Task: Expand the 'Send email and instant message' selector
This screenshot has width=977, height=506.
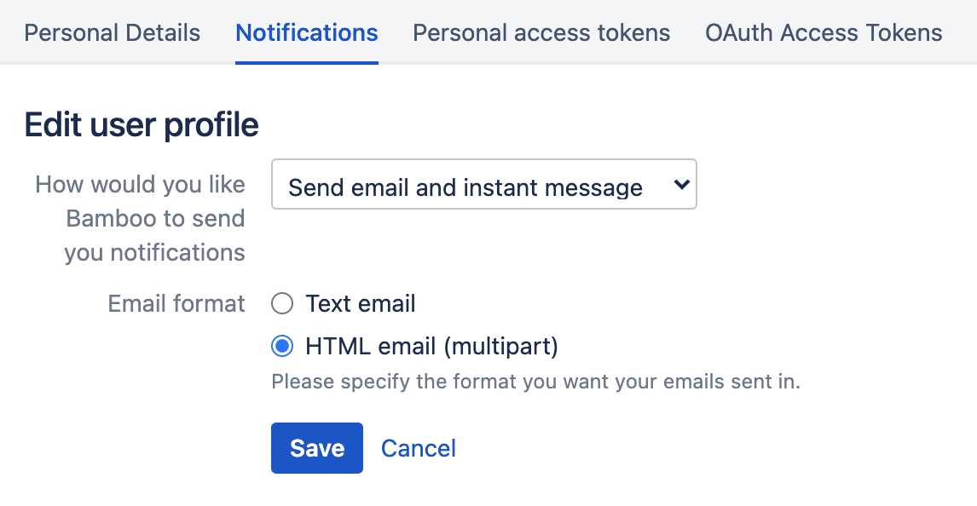Action: point(483,184)
